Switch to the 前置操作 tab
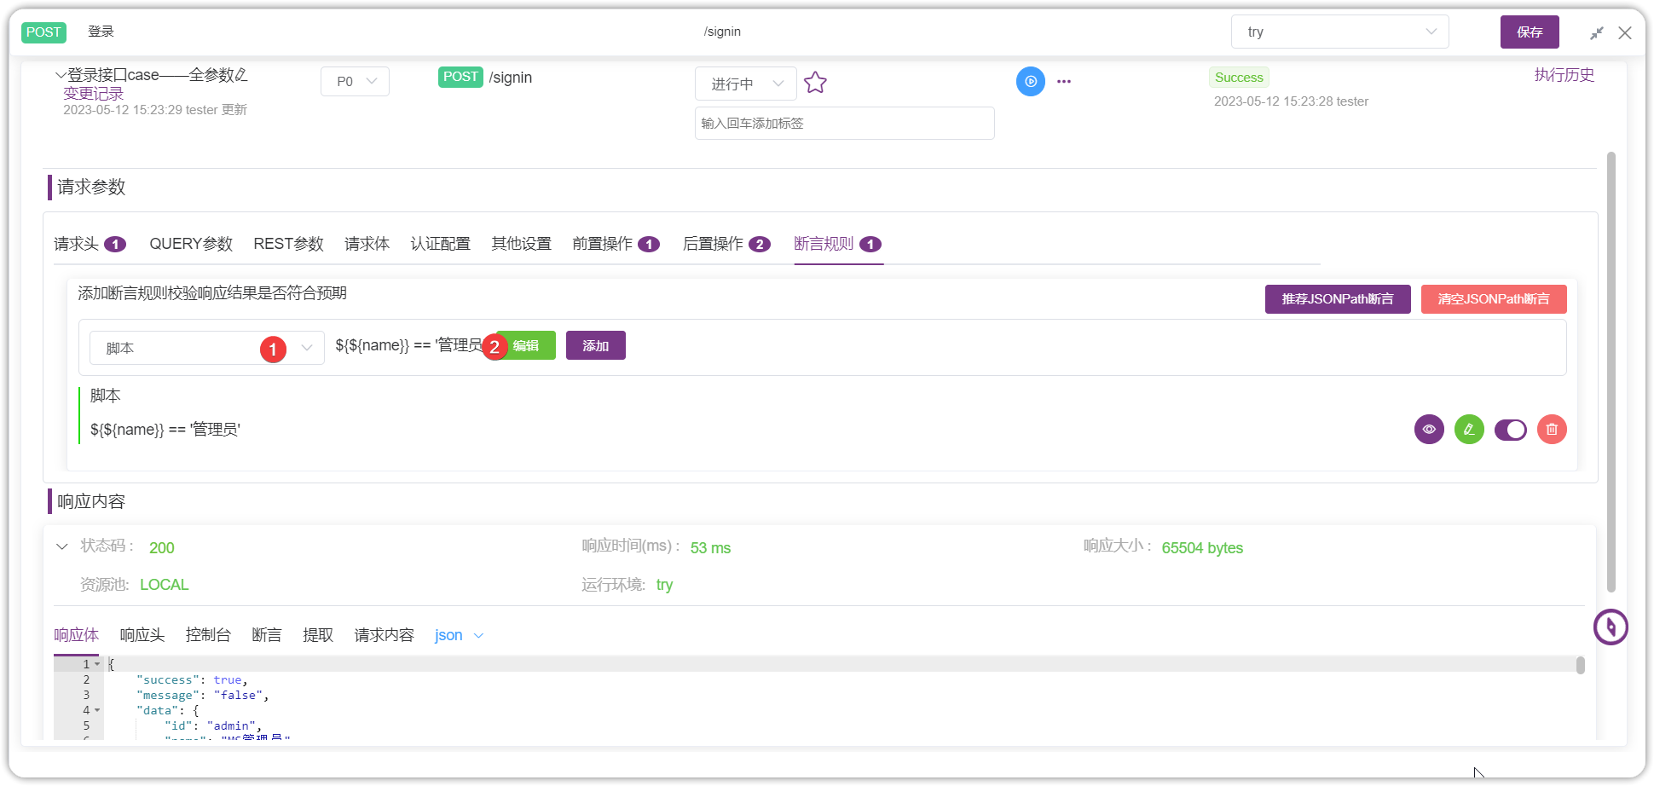The width and height of the screenshot is (1654, 786). click(x=616, y=245)
